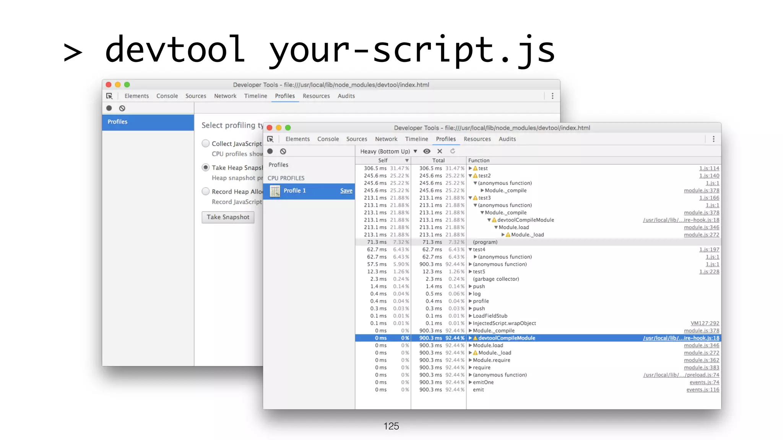Expand the profile function row
The height and width of the screenshot is (440, 783).
point(471,301)
